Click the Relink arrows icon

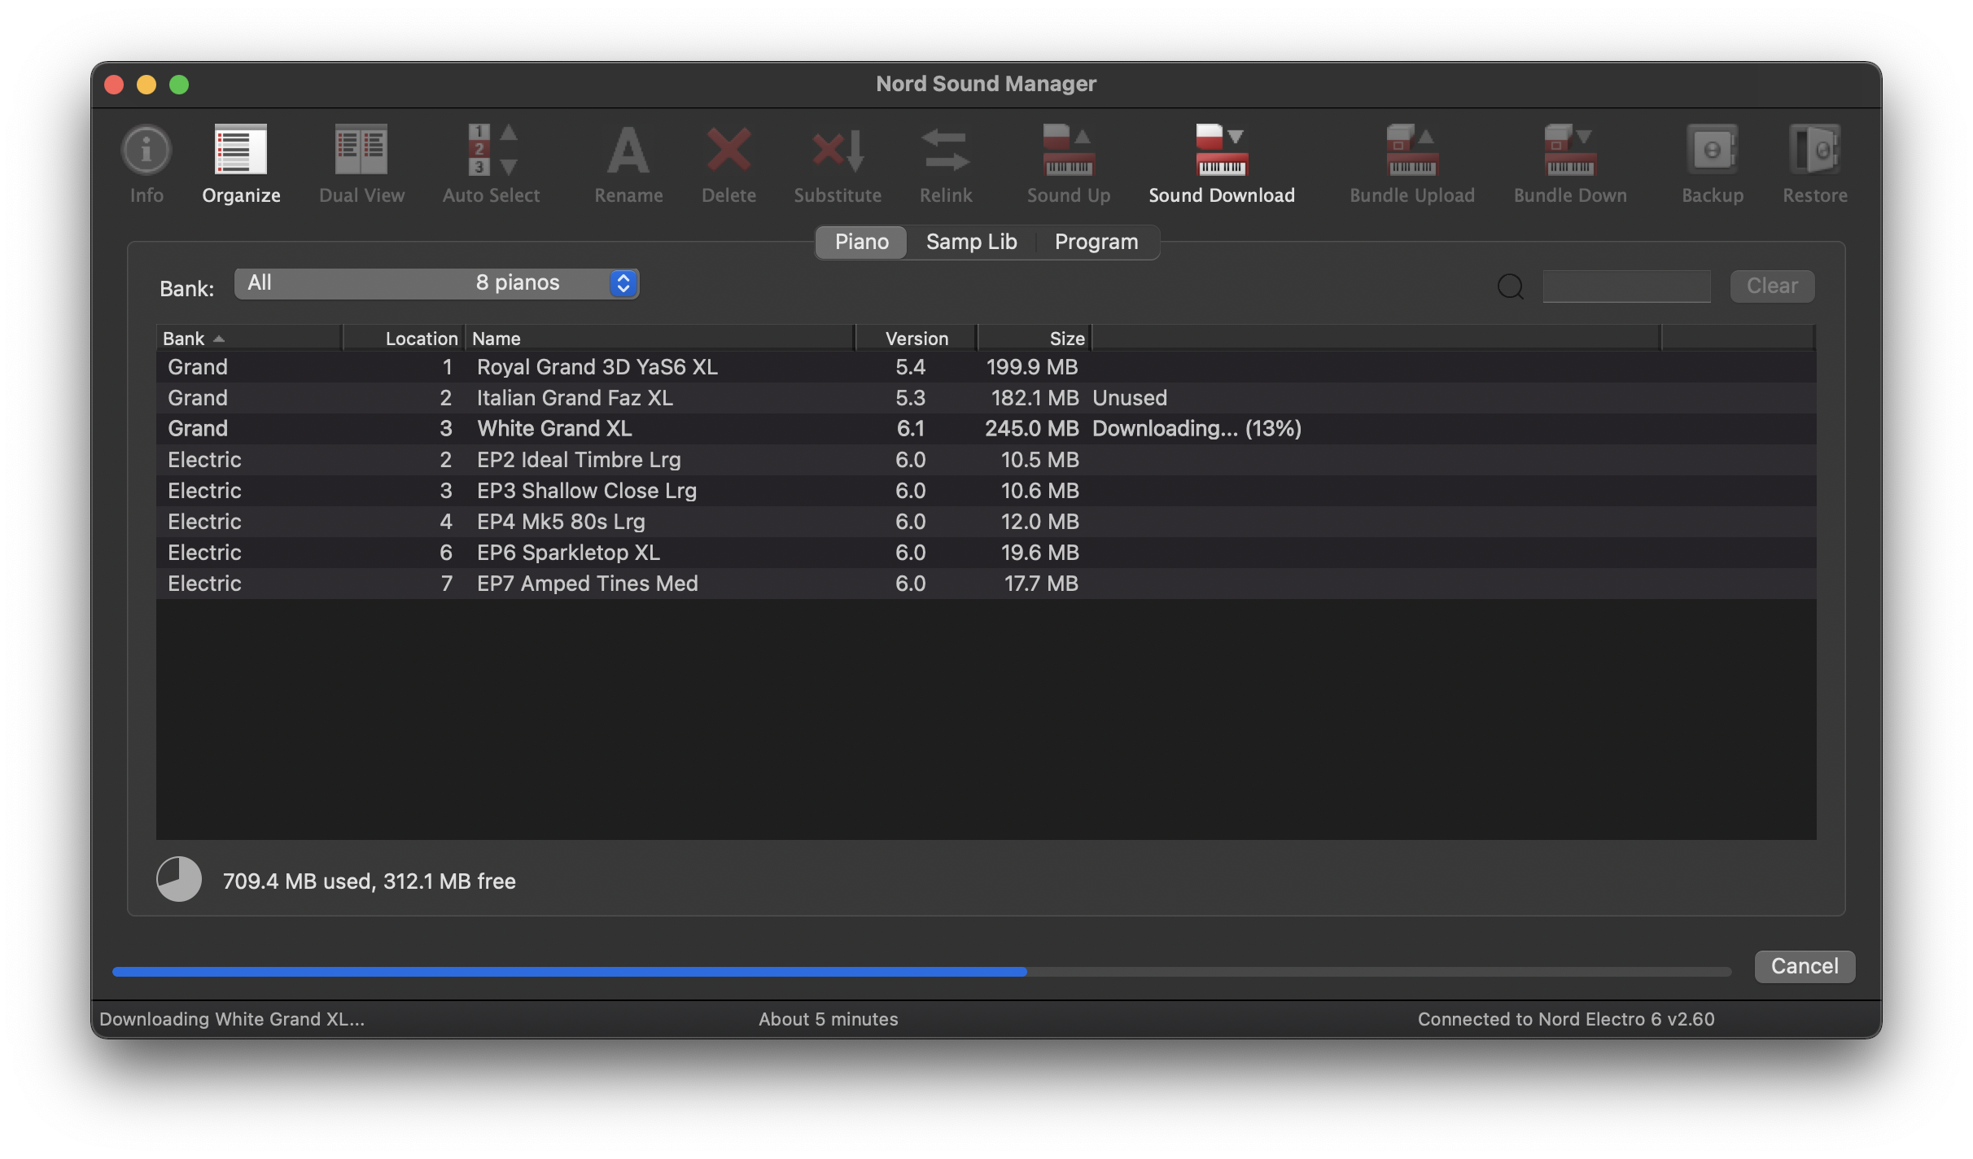[945, 151]
